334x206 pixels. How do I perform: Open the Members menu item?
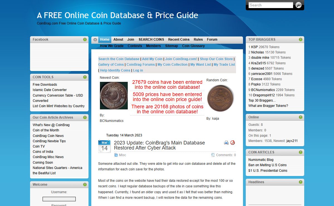click(x=153, y=46)
